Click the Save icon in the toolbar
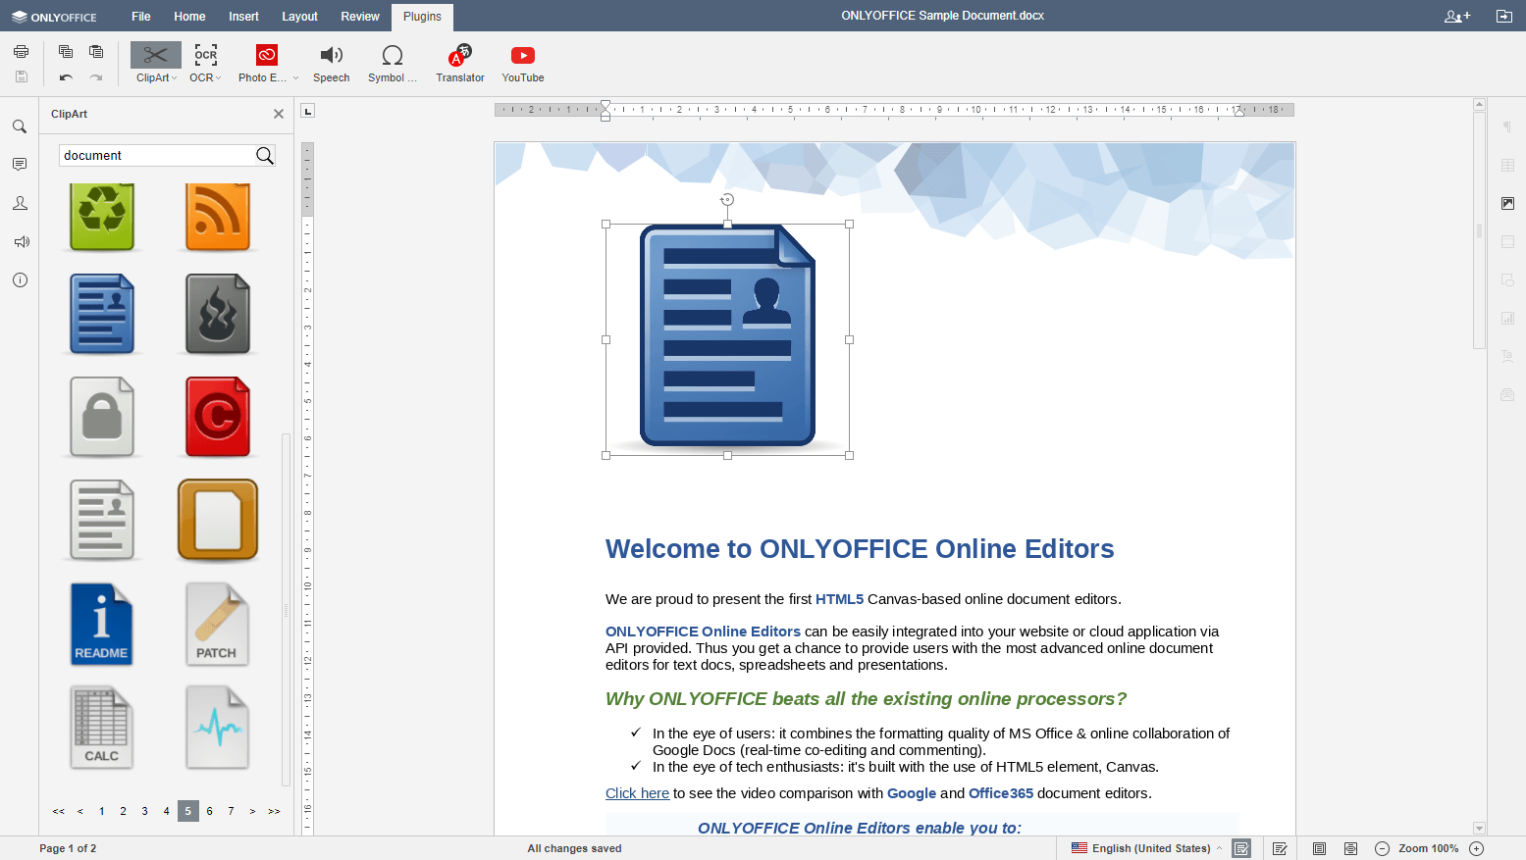Image resolution: width=1526 pixels, height=860 pixels. (x=22, y=76)
